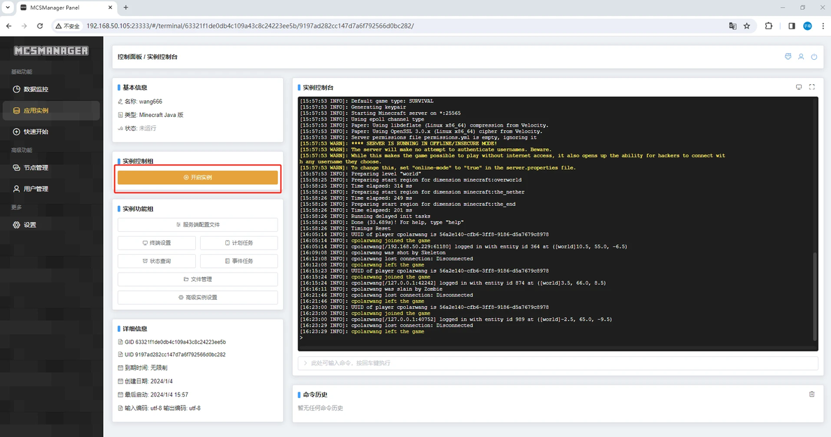Image resolution: width=831 pixels, height=437 pixels.
Task: Click the MCSManager logo
Action: [x=52, y=51]
